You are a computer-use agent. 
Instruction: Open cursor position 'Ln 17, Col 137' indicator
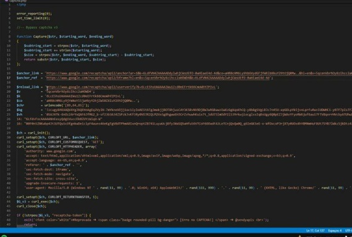click(x=316, y=230)
